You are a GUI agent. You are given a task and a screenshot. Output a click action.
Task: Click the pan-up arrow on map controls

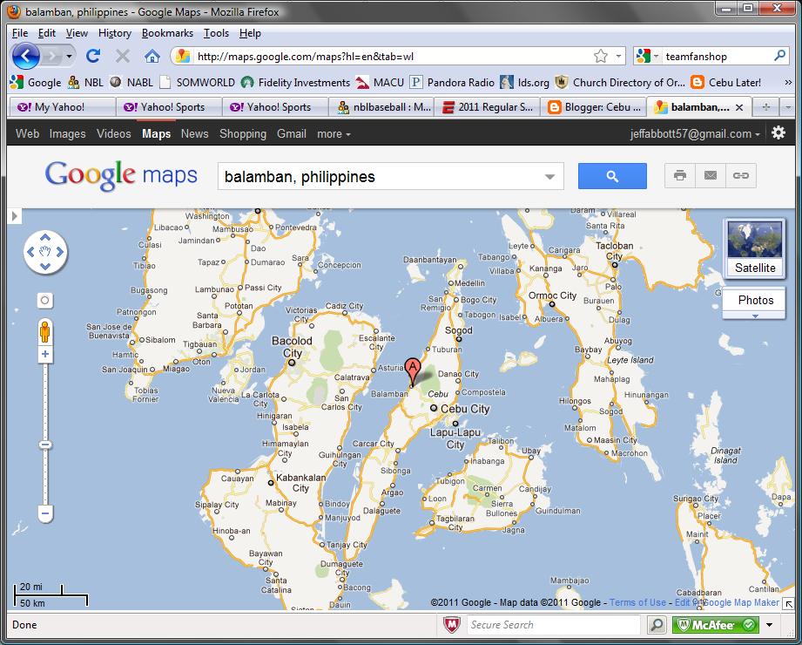[45, 236]
